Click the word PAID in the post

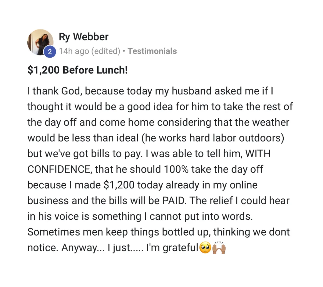(174, 201)
